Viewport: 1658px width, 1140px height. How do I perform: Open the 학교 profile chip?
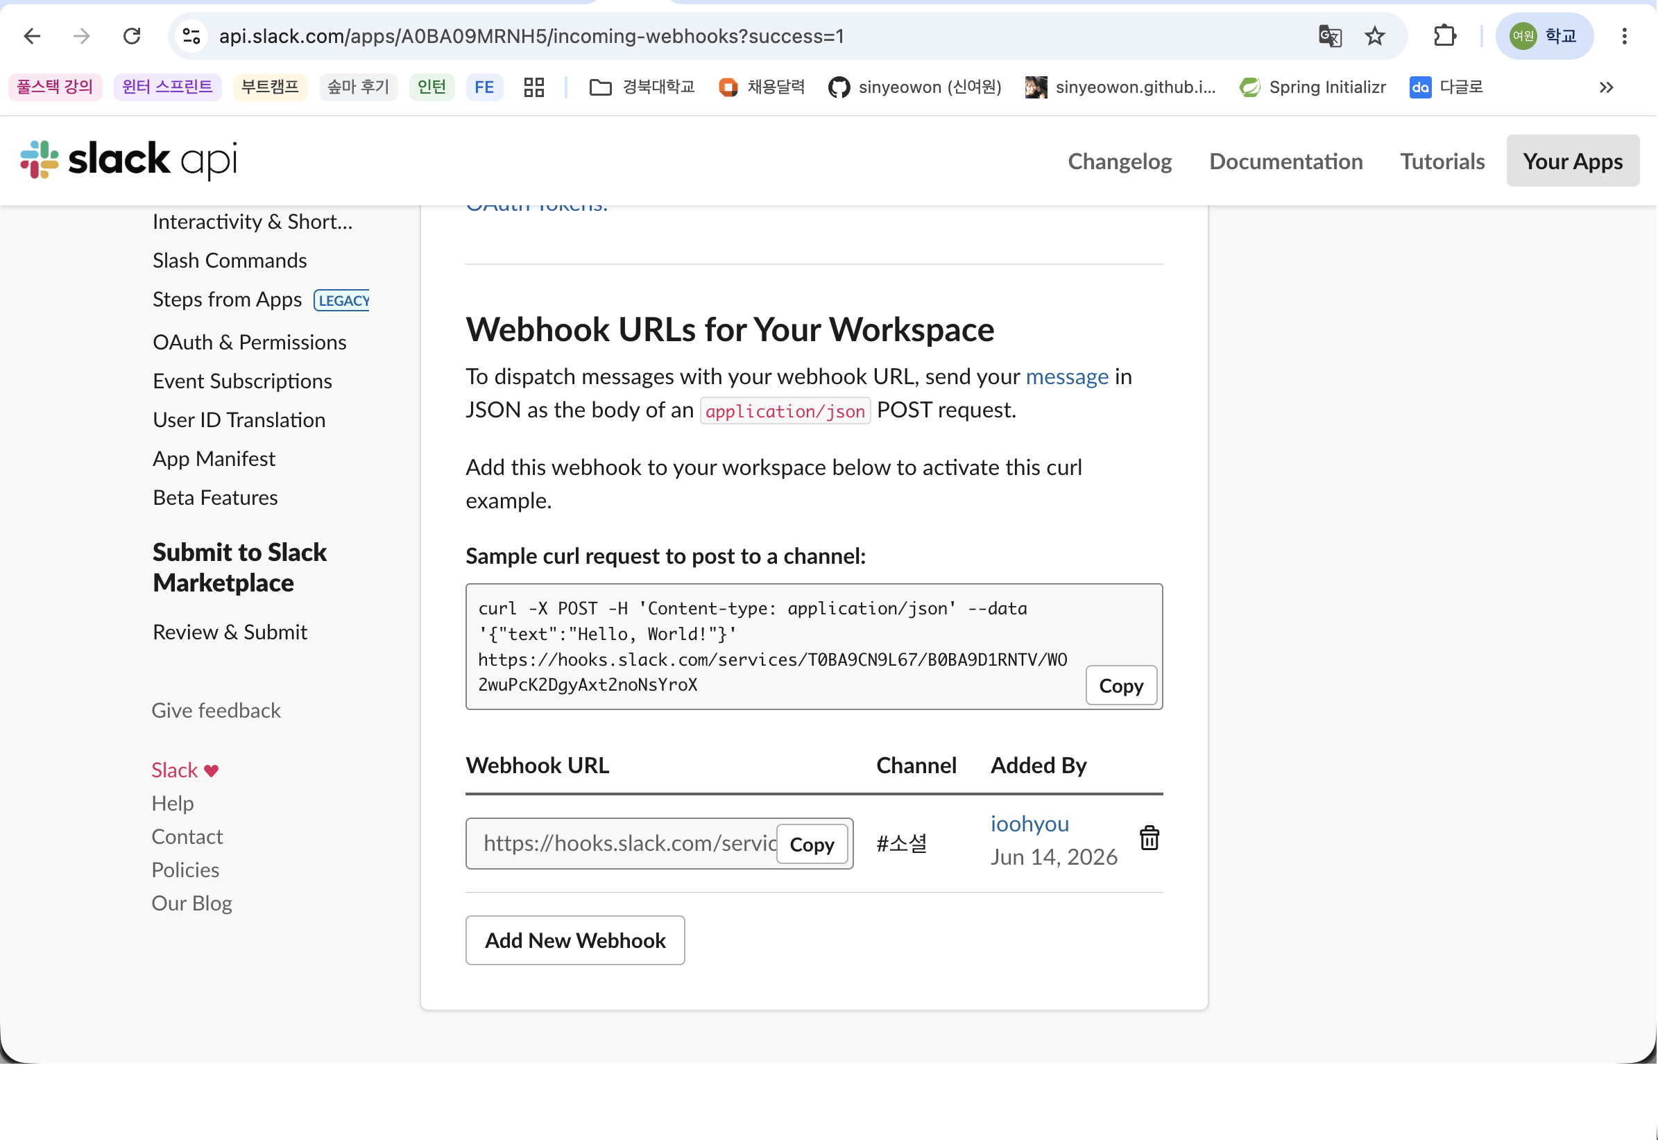coord(1544,36)
